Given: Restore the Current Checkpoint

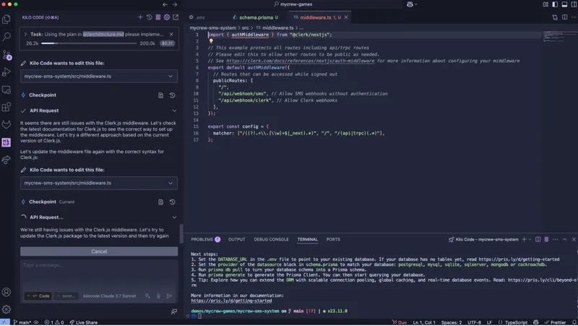Looking at the screenshot, I should pos(172,202).
